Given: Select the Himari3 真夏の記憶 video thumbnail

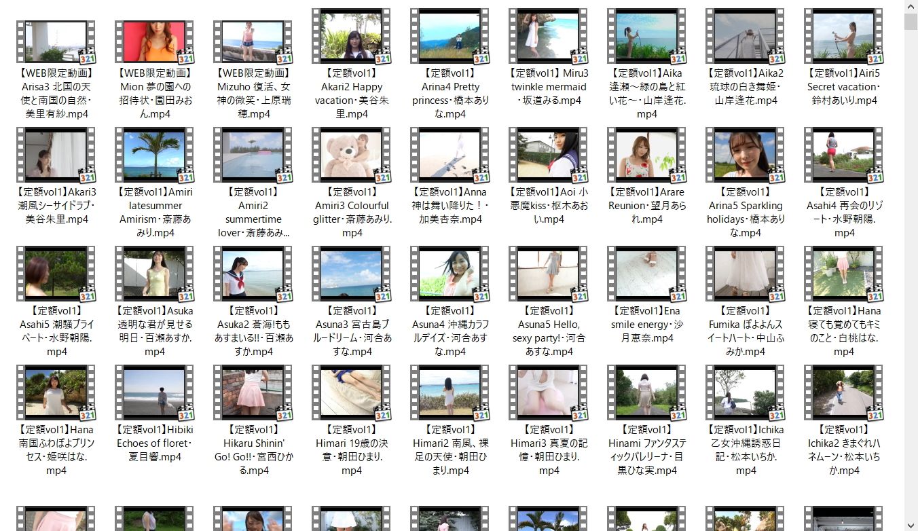Looking at the screenshot, I should click(548, 392).
